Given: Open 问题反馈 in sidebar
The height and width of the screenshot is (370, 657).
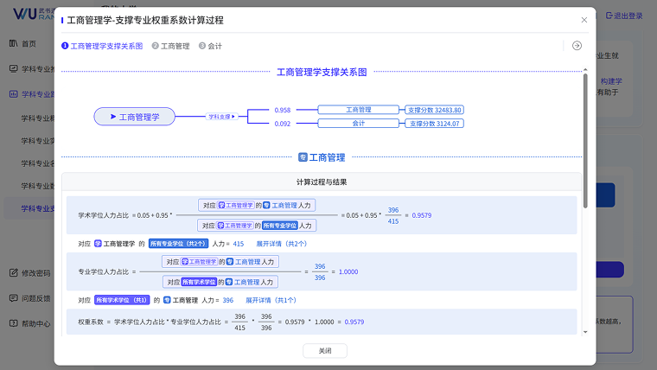Looking at the screenshot, I should [x=35, y=298].
